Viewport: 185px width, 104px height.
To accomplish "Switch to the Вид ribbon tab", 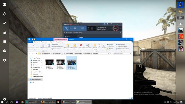I will coord(51,42).
